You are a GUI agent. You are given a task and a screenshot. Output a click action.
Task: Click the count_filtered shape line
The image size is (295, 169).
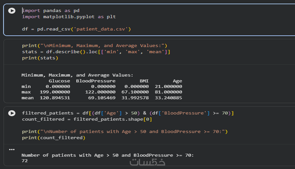pyautogui.click(x=87, y=119)
